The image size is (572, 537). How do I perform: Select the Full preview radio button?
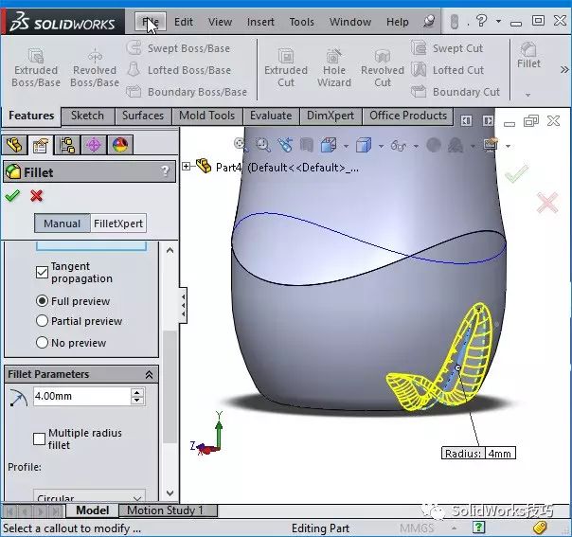(42, 301)
